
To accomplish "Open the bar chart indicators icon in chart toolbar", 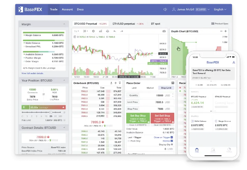I will [x=100, y=31].
